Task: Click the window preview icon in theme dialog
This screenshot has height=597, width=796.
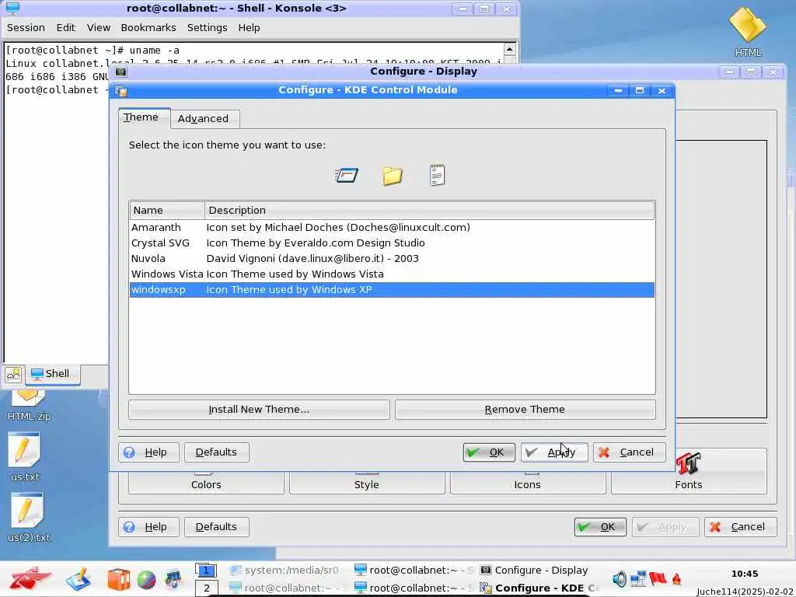Action: pyautogui.click(x=347, y=175)
